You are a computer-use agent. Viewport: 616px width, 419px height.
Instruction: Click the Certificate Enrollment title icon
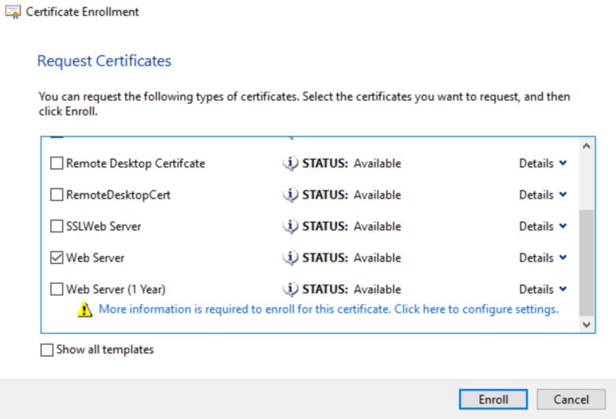coord(13,12)
